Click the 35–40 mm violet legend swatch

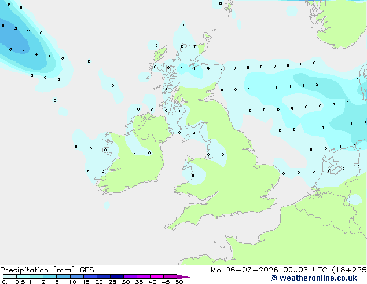coord(144,276)
